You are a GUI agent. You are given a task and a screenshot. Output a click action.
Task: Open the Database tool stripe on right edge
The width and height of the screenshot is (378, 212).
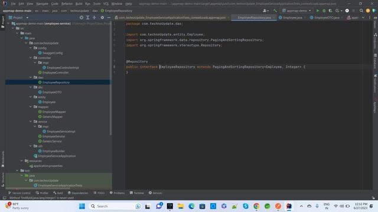(375, 61)
